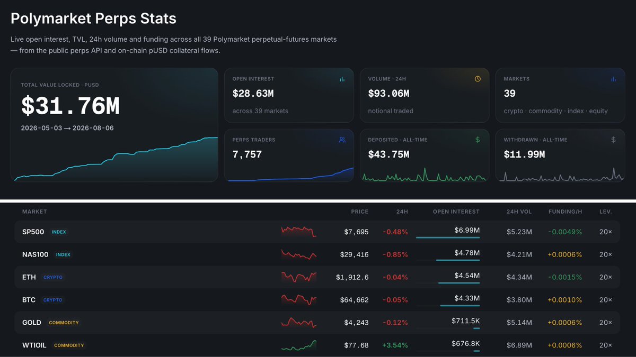Image resolution: width=636 pixels, height=357 pixels.
Task: Click the CRYPTO tag beside ETH
Action: point(53,278)
